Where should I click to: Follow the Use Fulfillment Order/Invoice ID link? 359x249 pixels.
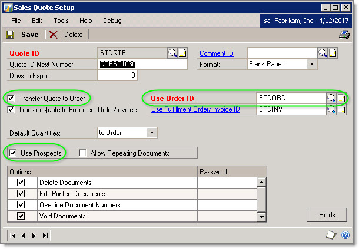(195, 109)
